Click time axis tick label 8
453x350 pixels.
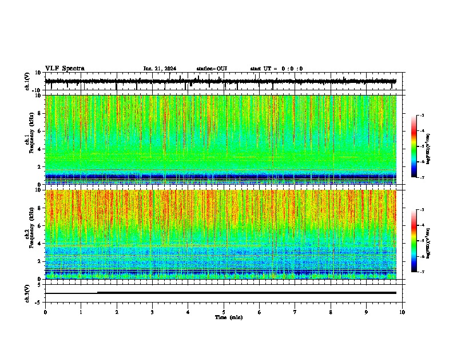point(331,312)
